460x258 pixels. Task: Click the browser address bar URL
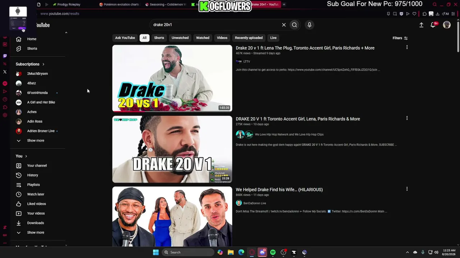(x=60, y=14)
